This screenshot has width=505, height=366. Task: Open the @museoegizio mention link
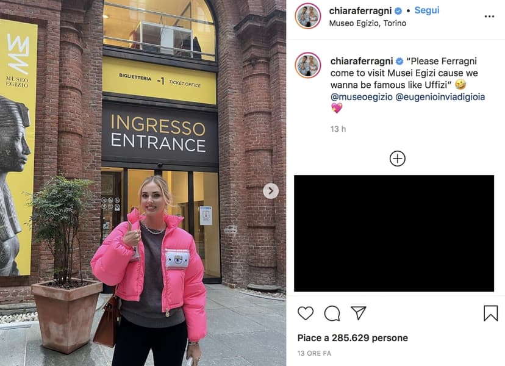tap(361, 97)
